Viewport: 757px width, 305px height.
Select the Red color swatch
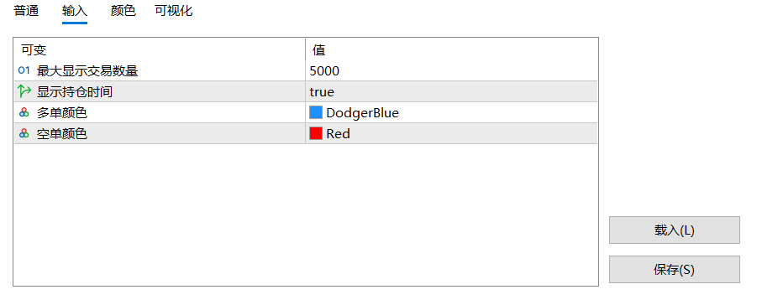tap(316, 133)
